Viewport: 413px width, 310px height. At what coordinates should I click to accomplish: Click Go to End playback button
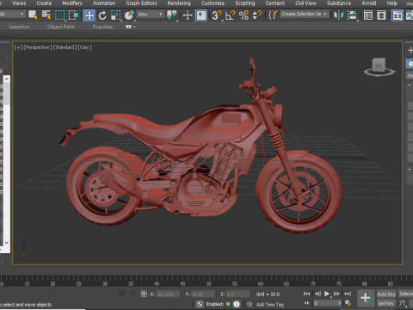[348, 294]
